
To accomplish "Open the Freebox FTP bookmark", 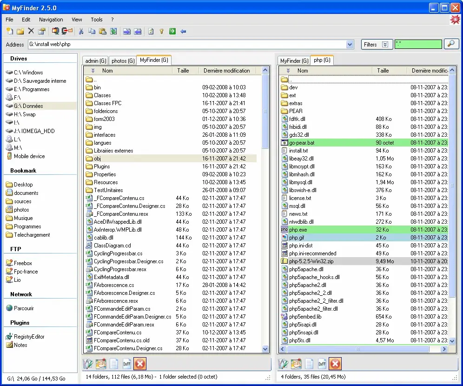I will click(x=22, y=263).
